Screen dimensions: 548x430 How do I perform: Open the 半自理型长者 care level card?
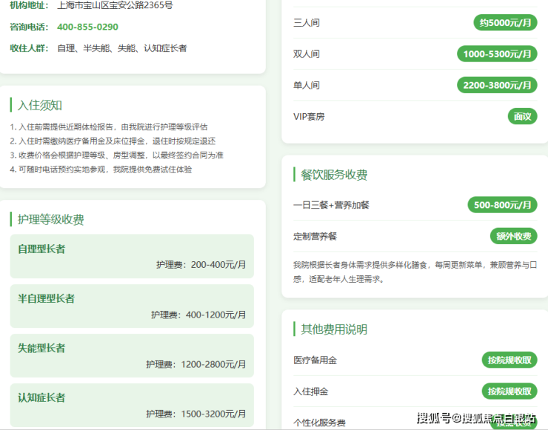pyautogui.click(x=132, y=306)
